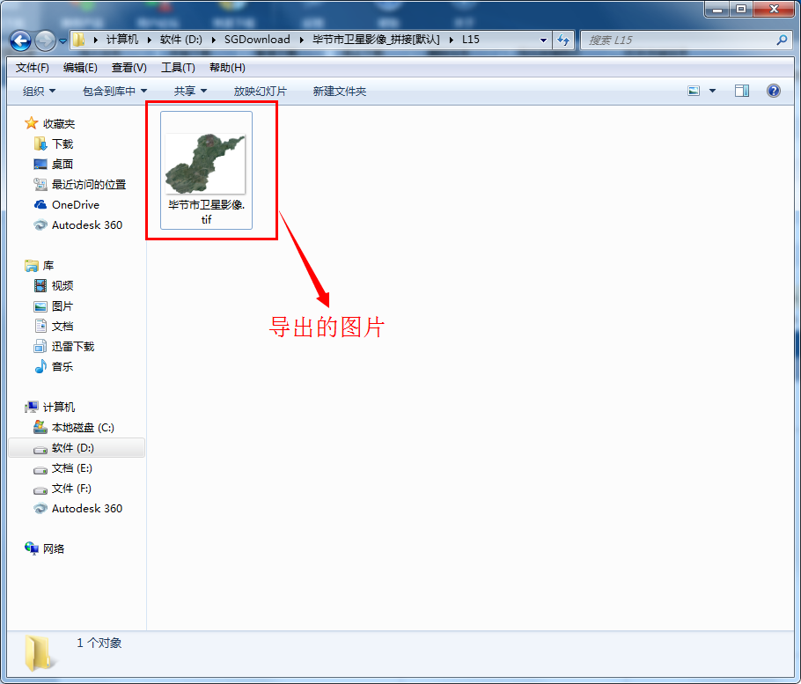This screenshot has height=684, width=801.
Task: Expand breadcrumb arrow after SGDownload
Action: [x=301, y=40]
